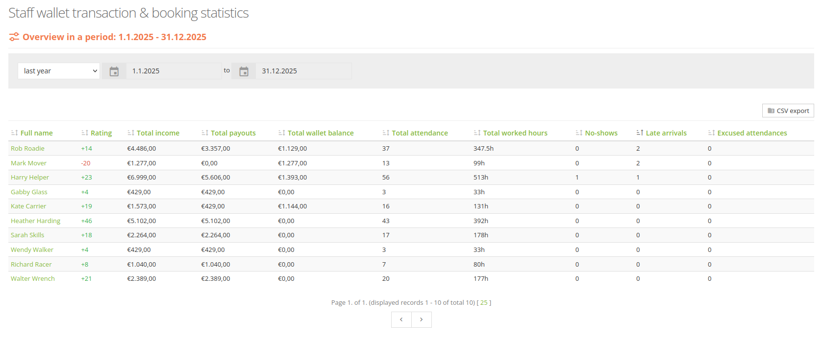Click the sort icon for Excused attendances
824x340 pixels.
tap(712, 133)
